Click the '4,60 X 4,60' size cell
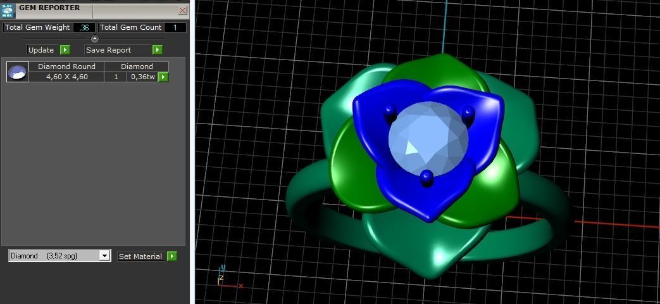 click(x=66, y=77)
